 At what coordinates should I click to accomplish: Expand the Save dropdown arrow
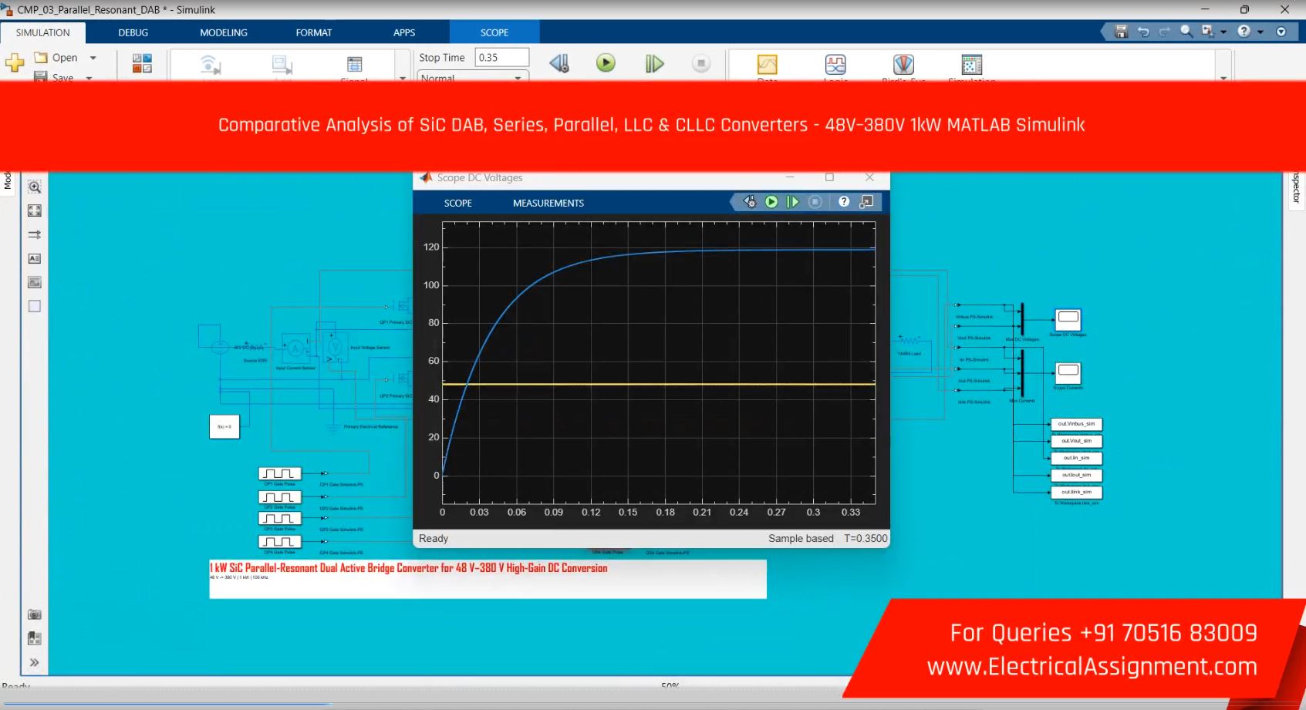[x=89, y=78]
